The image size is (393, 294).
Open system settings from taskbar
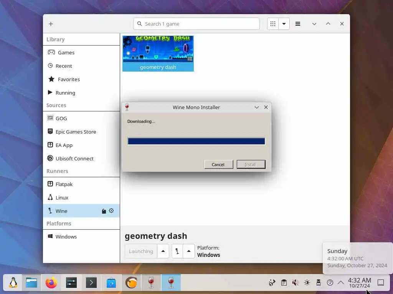pyautogui.click(x=71, y=283)
